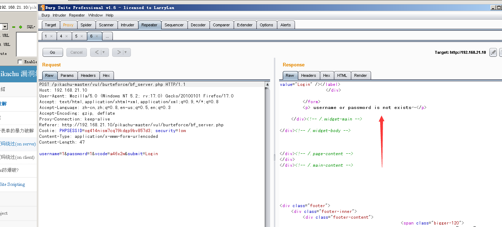Maximize the Burp Suite window
This screenshot has width=502, height=227.
tap(499, 8)
